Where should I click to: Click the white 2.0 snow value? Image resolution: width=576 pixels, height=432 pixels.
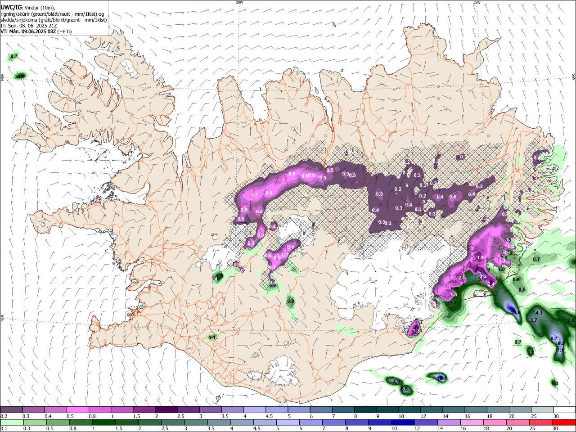462,278
